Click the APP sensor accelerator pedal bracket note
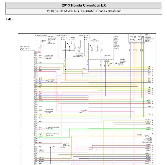The image size is (167, 165). coord(150,38)
